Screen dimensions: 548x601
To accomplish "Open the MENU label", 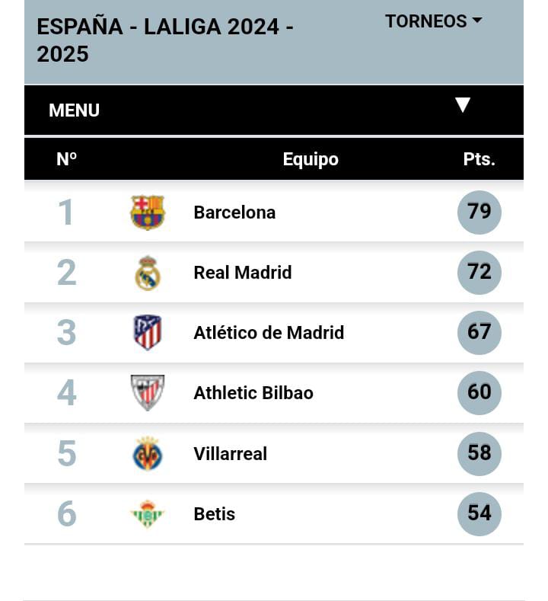I will (74, 110).
